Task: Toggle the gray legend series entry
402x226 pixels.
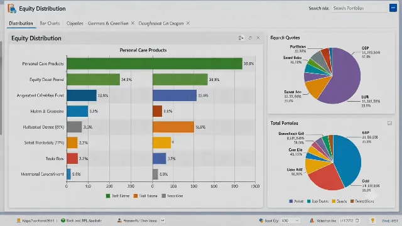Action: click(x=173, y=196)
